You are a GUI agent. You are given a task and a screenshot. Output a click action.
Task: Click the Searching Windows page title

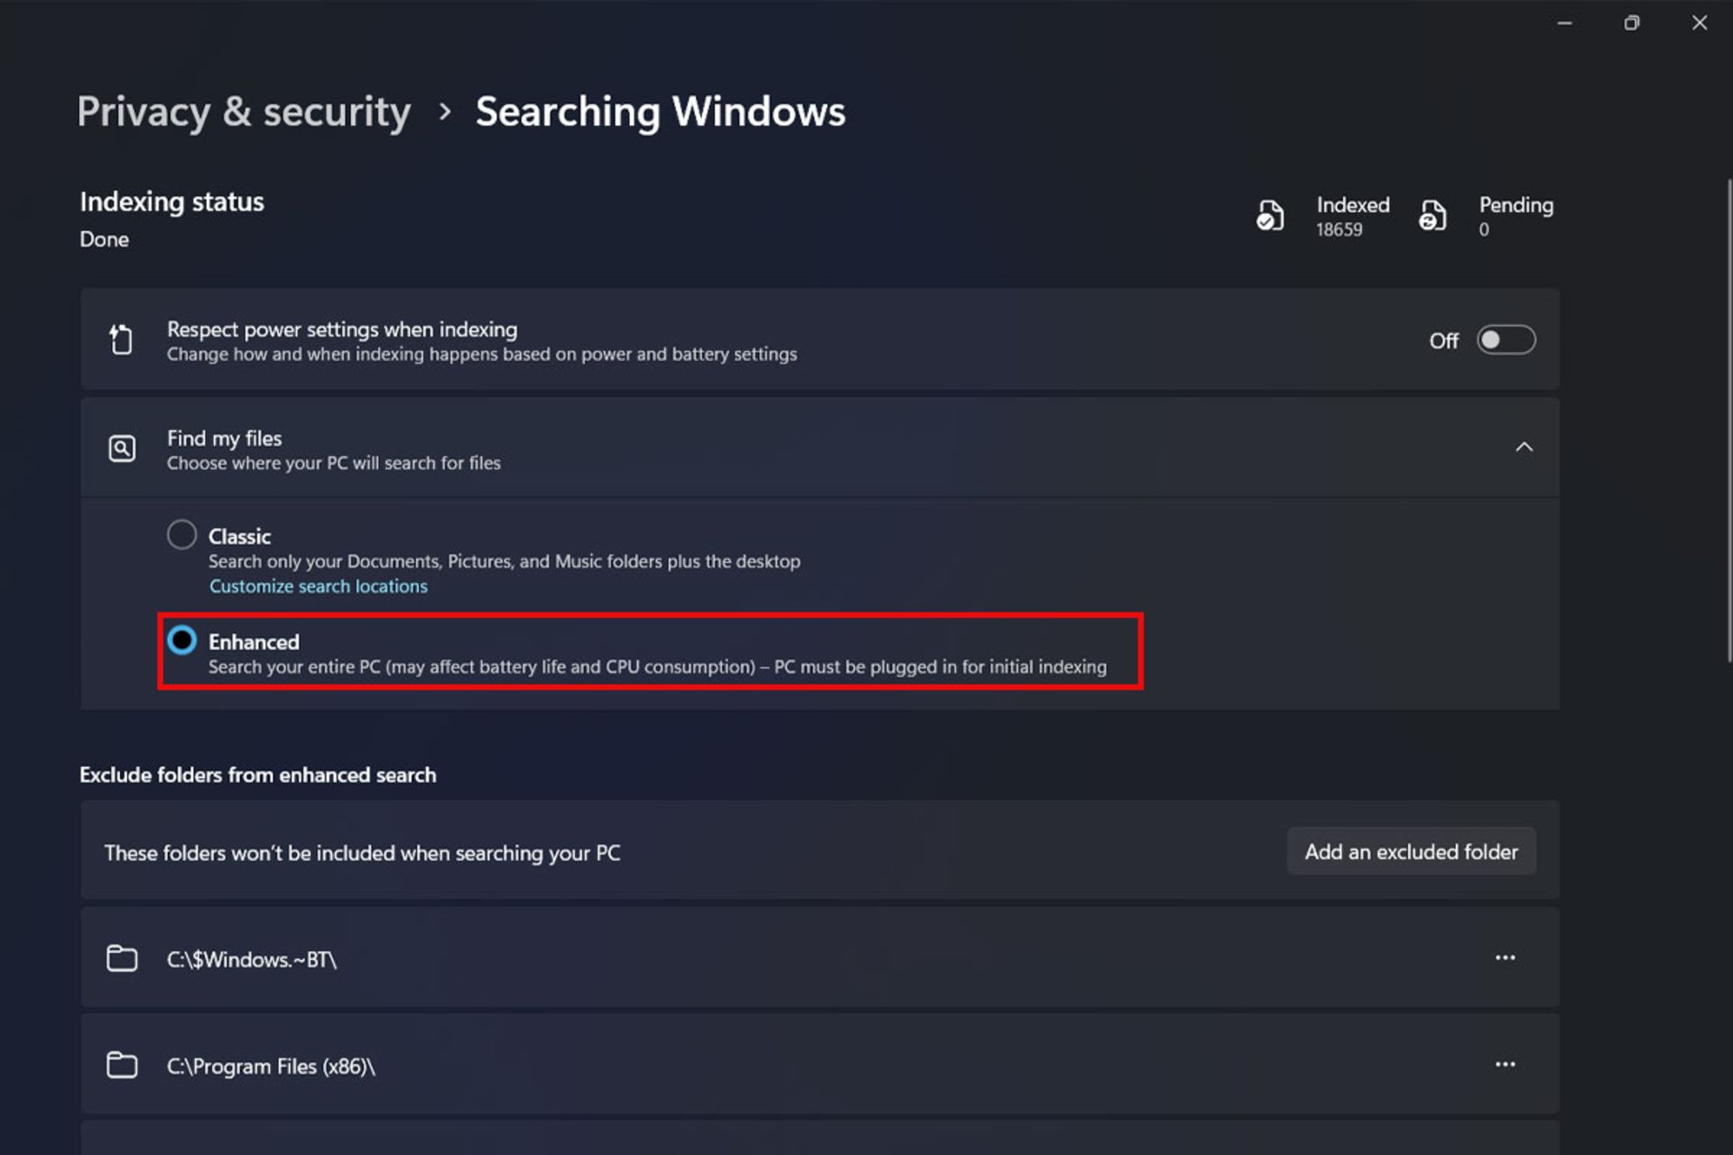pos(660,112)
